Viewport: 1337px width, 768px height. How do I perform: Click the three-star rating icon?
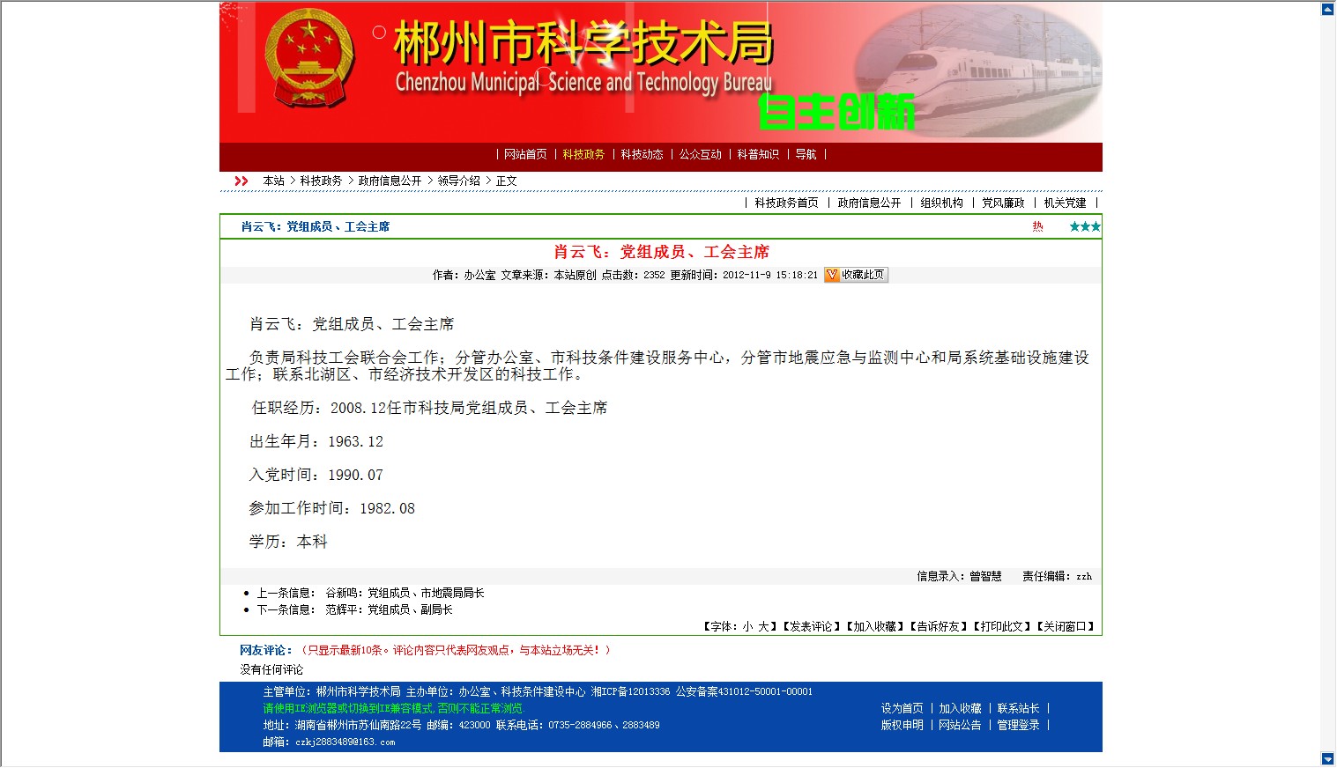pos(1085,226)
